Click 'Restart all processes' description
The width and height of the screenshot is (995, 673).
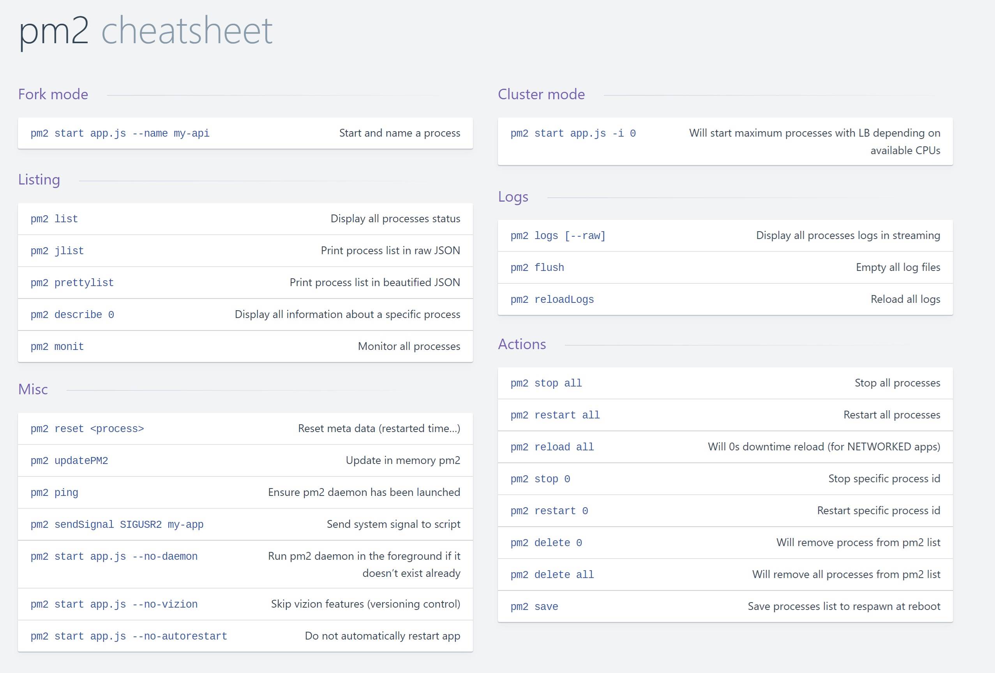892,415
